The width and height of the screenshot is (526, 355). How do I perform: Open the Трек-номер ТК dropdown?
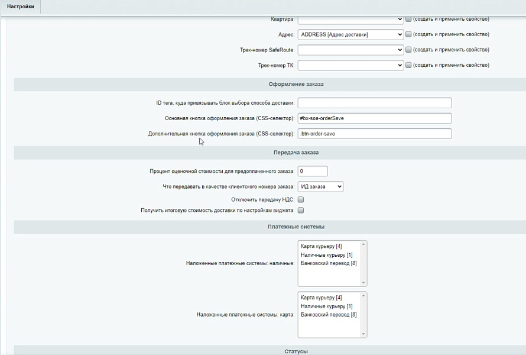(x=350, y=65)
